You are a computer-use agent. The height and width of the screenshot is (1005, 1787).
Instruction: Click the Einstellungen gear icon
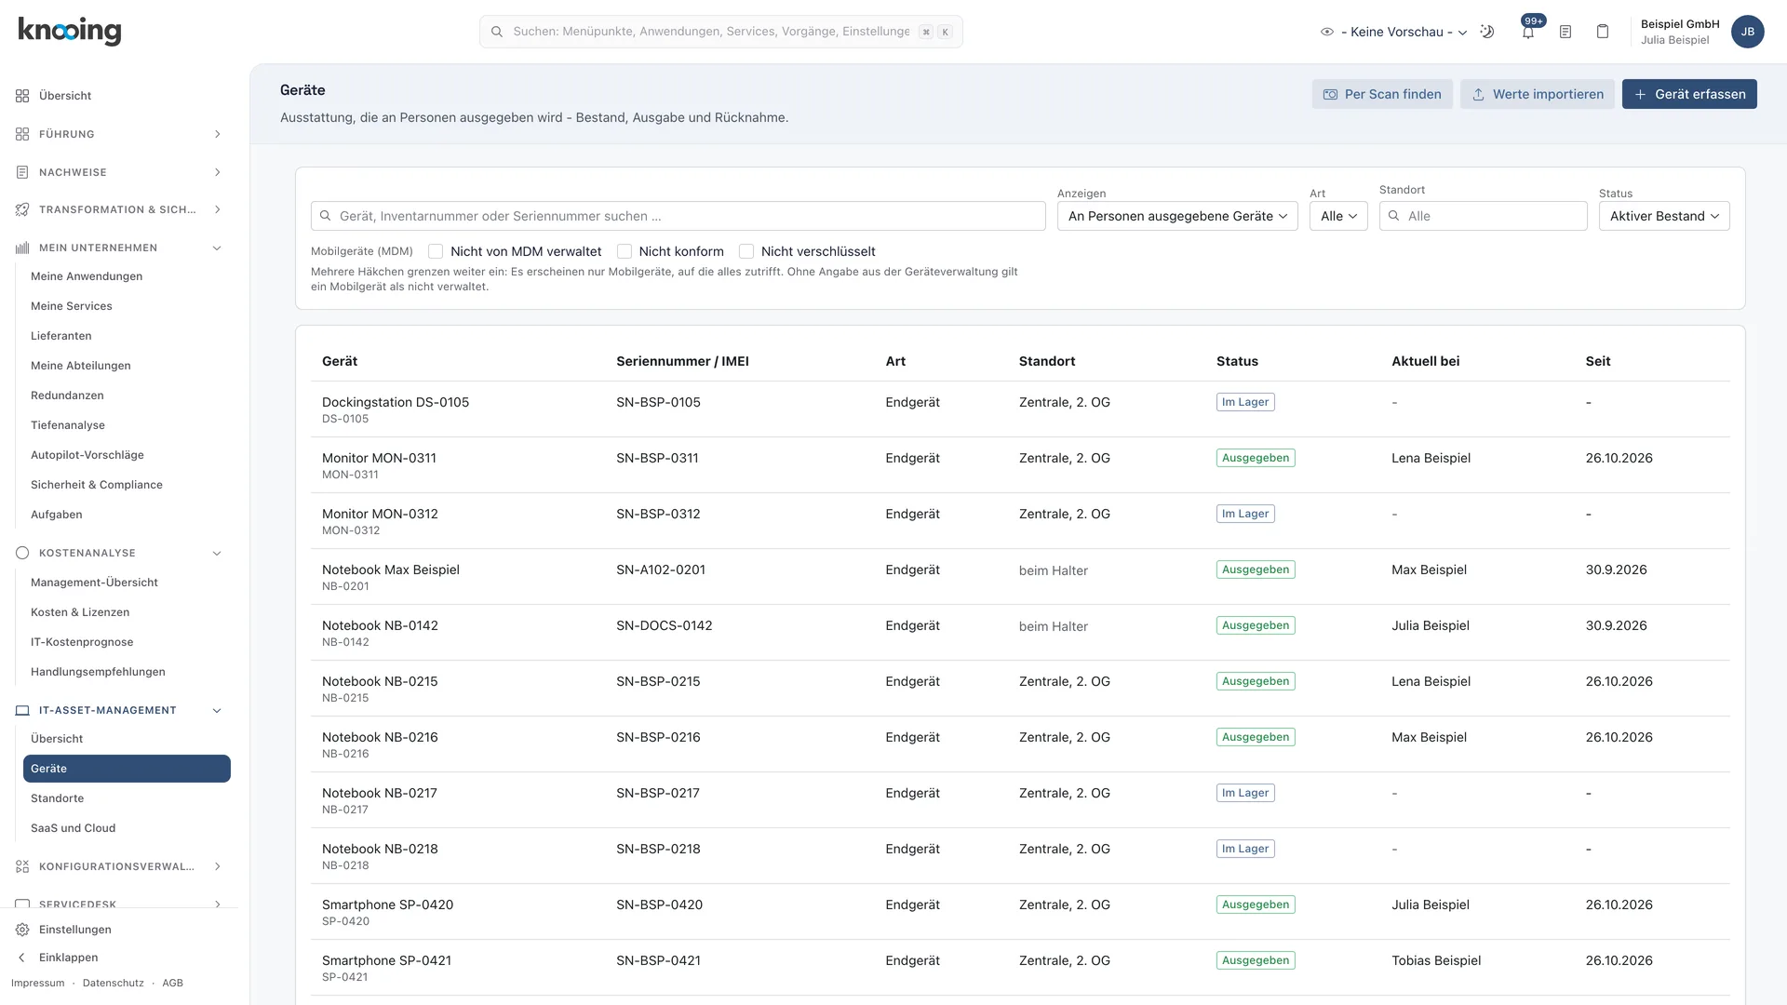pos(22,930)
